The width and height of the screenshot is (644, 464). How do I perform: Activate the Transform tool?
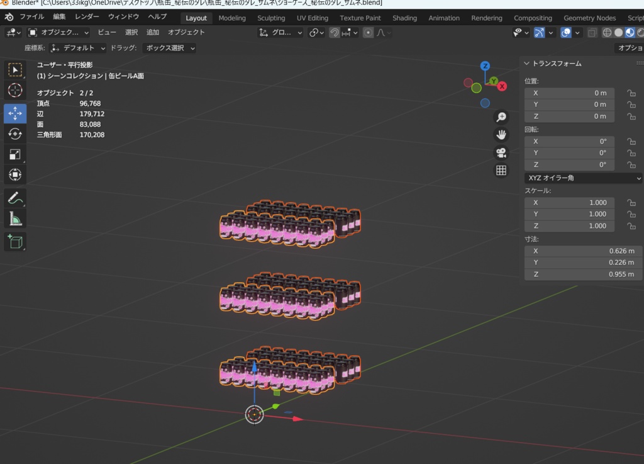point(15,174)
